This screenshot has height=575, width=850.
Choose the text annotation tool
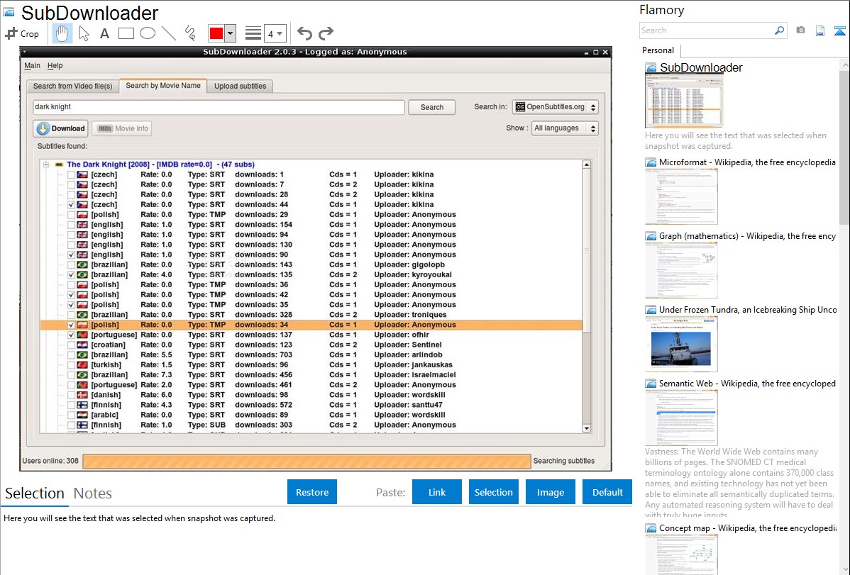[x=104, y=33]
